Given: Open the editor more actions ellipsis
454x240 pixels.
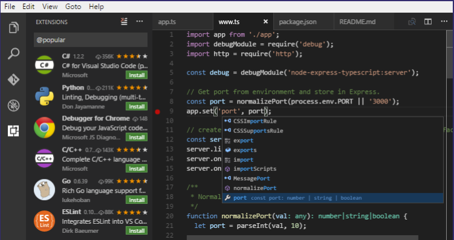Looking at the screenshot, I should (x=444, y=22).
